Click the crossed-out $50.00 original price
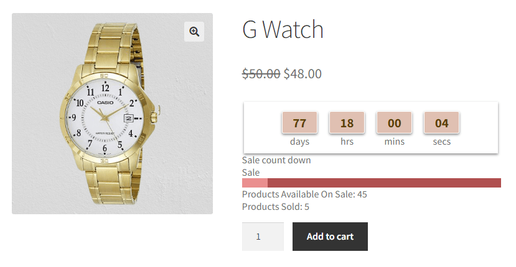The image size is (516, 267). tap(261, 74)
